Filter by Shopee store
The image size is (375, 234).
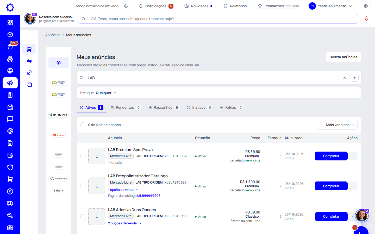(59, 135)
